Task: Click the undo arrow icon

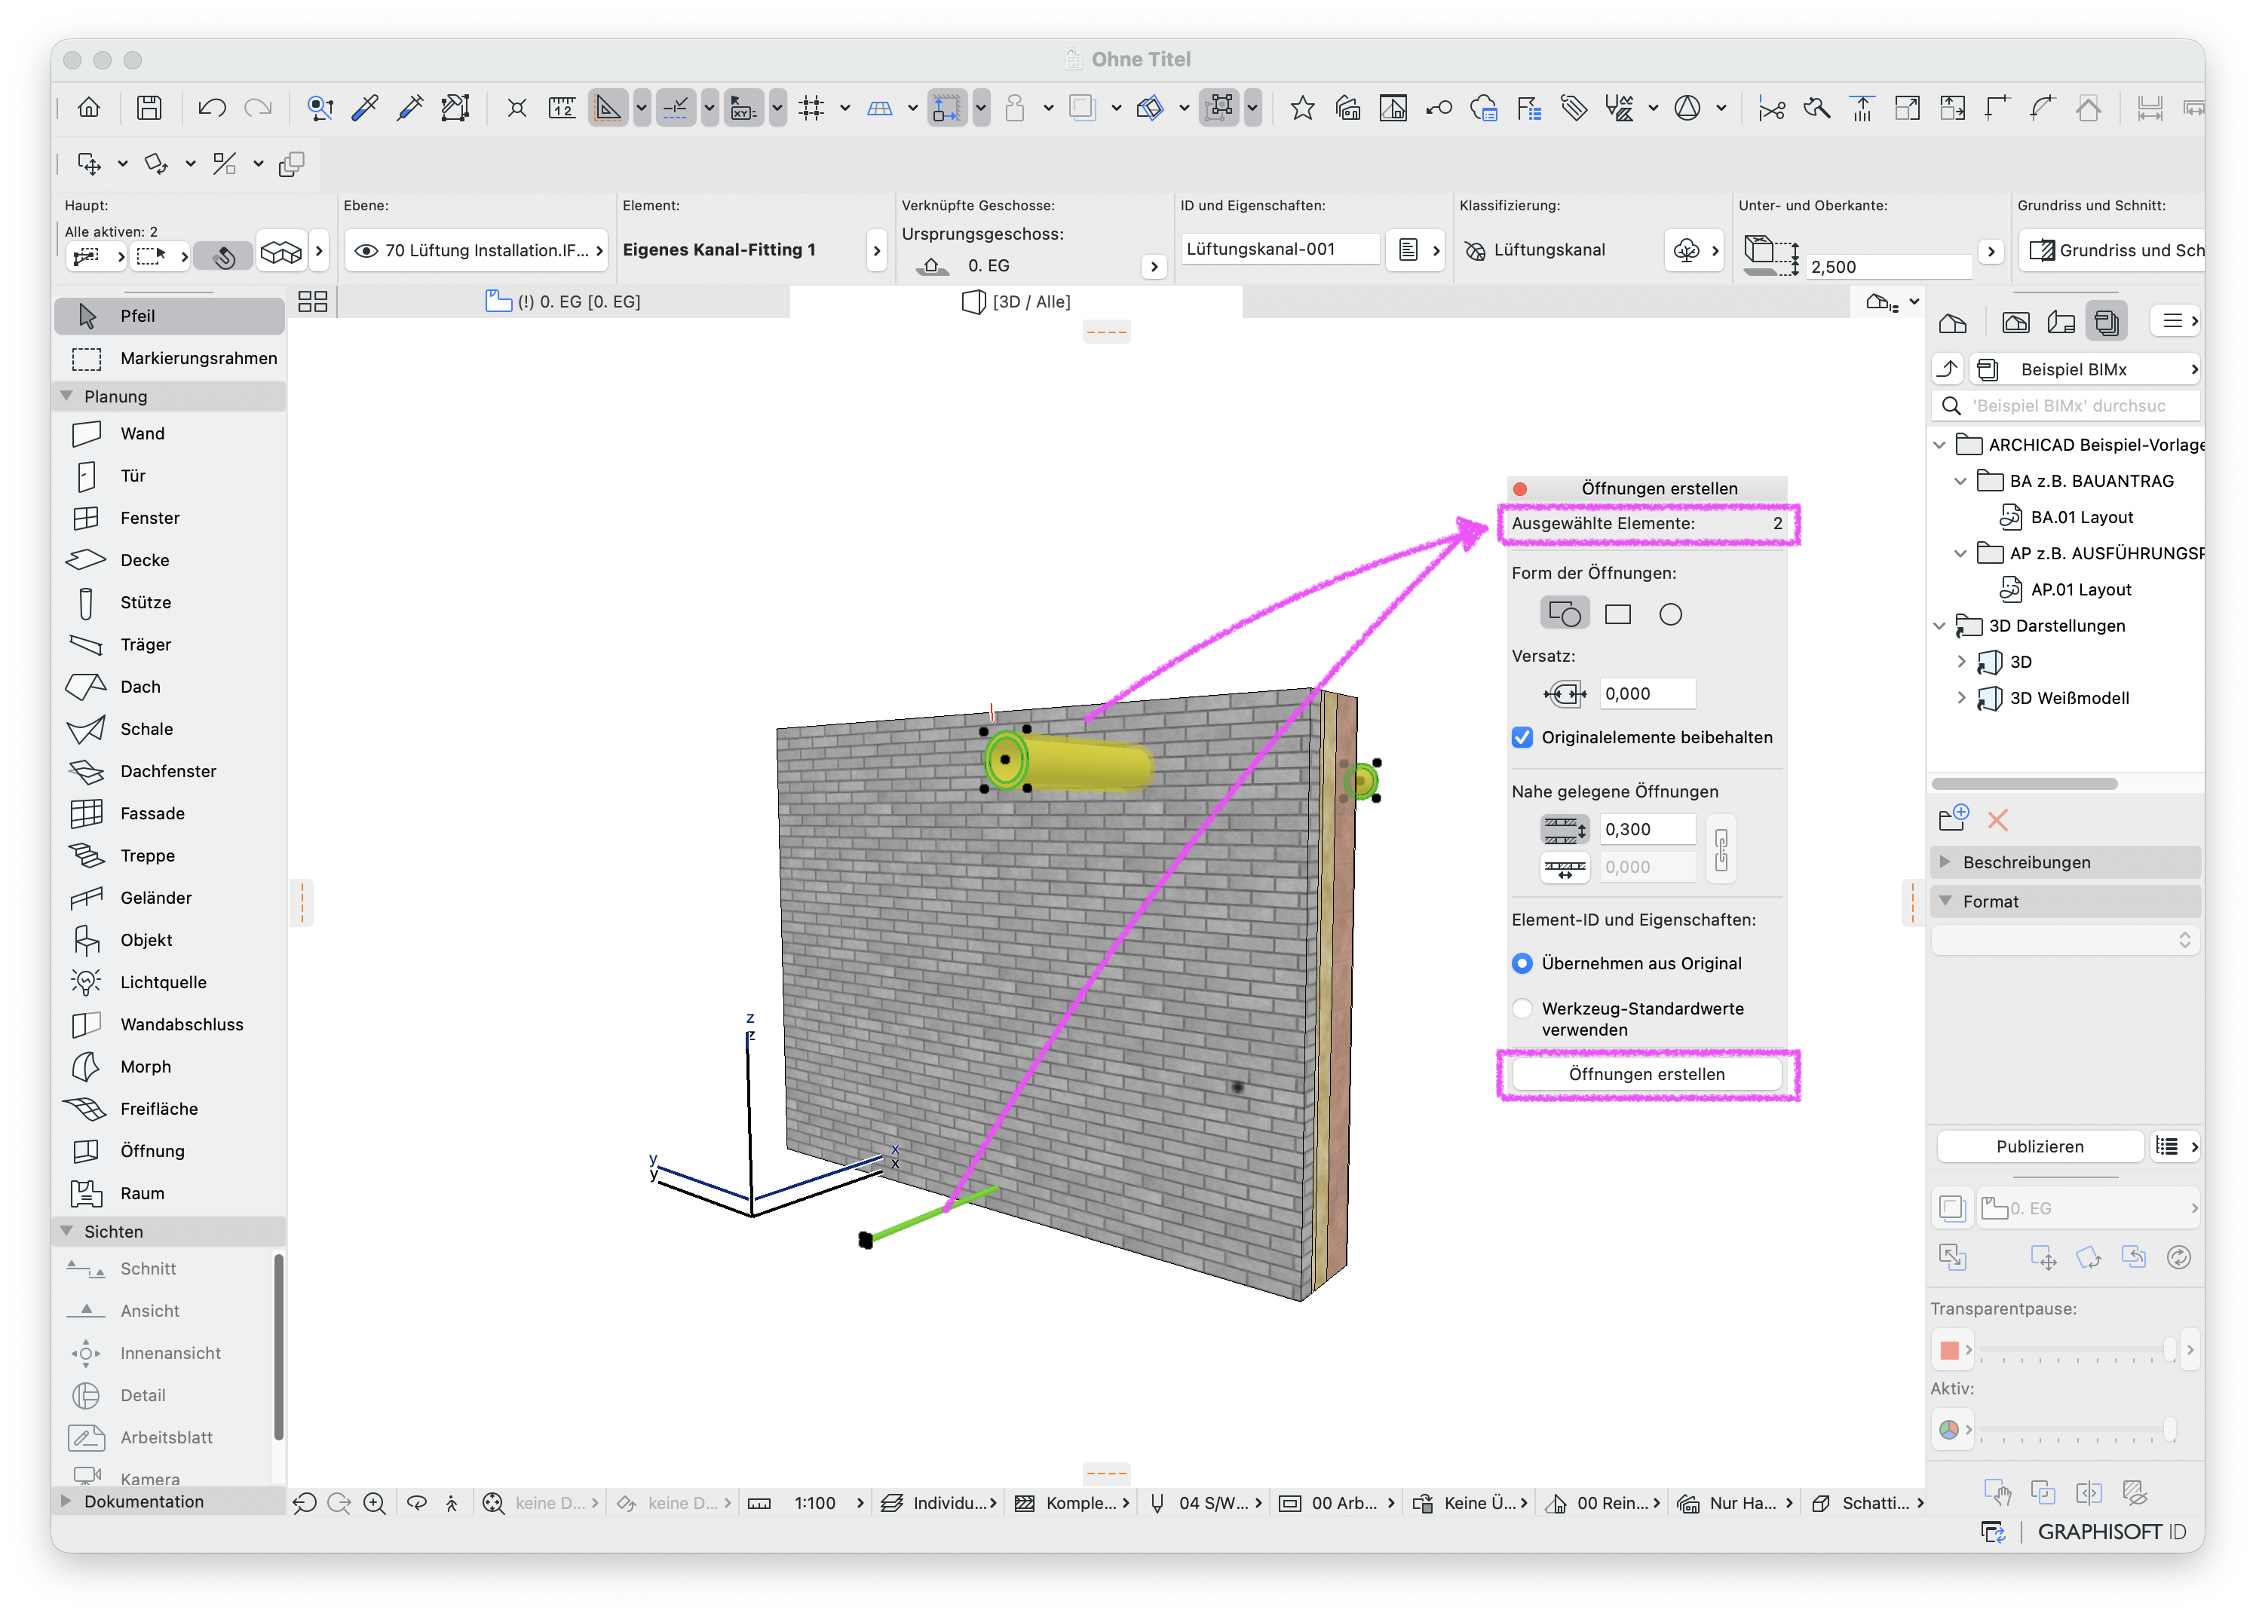Action: 211,107
